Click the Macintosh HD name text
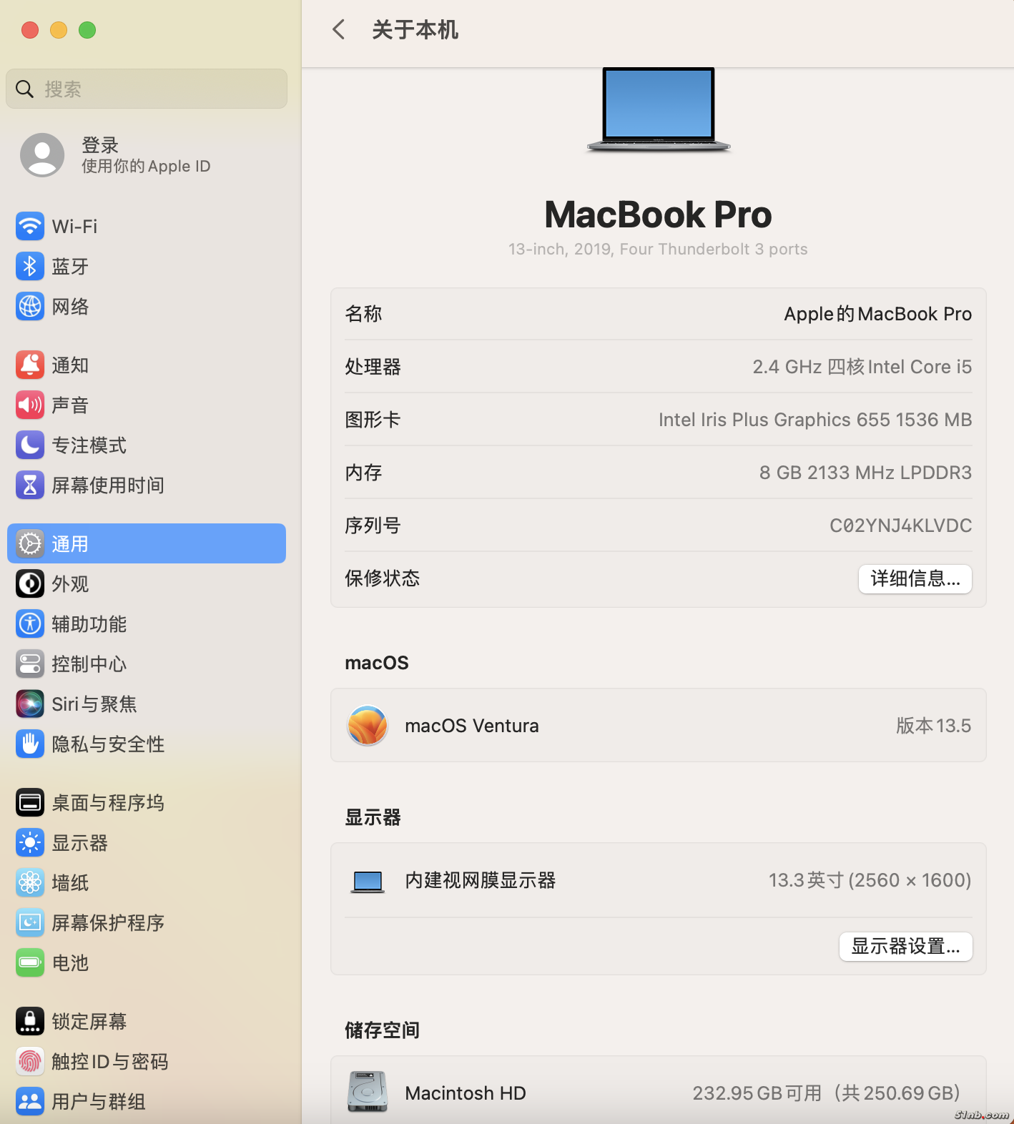Image resolution: width=1014 pixels, height=1124 pixels. 466,1093
